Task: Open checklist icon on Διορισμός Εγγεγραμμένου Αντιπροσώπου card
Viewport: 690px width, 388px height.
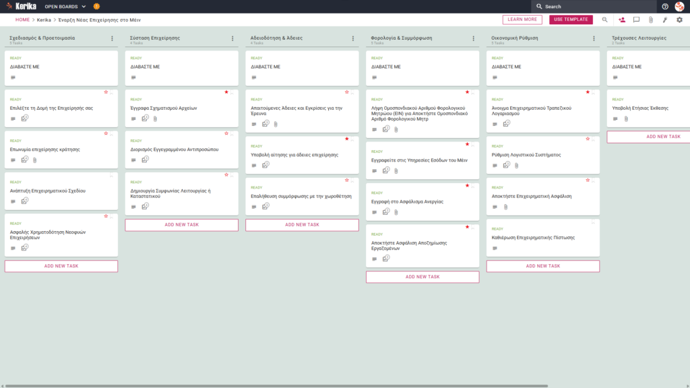Action: point(145,160)
